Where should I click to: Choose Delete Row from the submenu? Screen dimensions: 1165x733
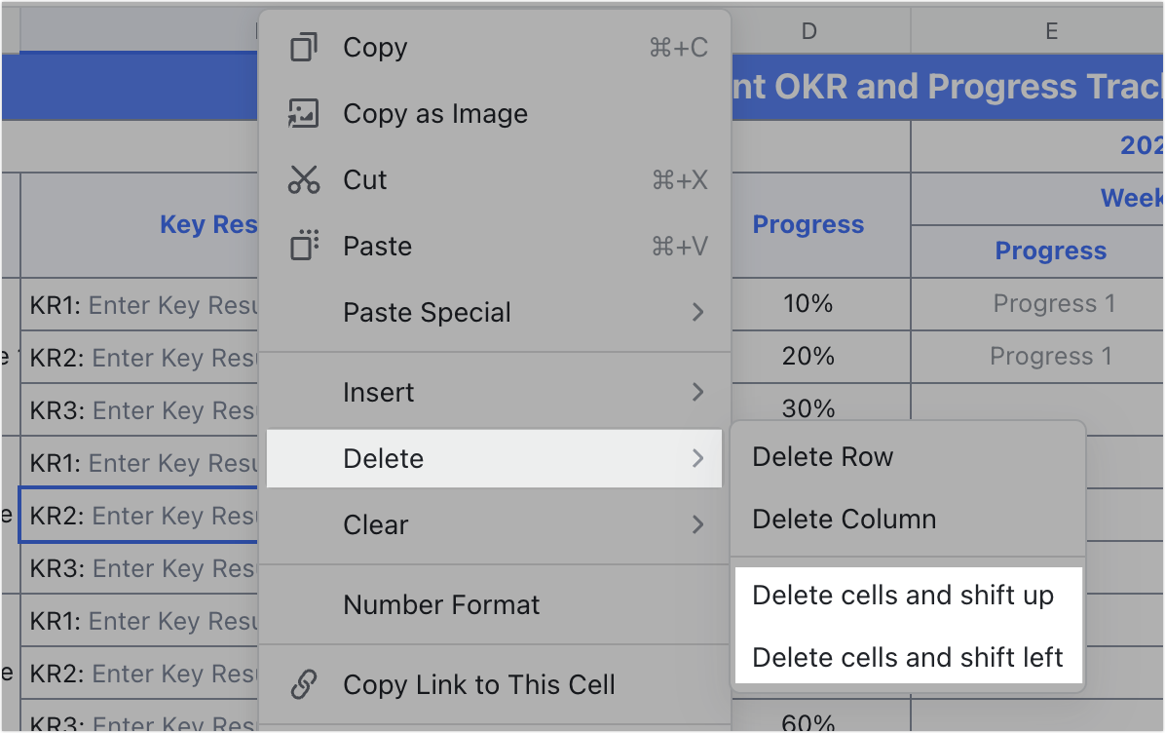pos(822,456)
